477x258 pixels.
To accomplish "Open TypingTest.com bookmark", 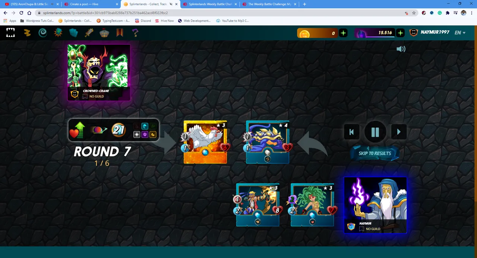I will 113,21.
